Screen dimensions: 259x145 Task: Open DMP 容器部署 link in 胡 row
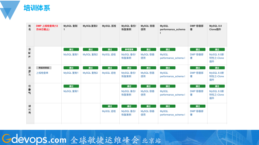pyautogui.click(x=197, y=113)
